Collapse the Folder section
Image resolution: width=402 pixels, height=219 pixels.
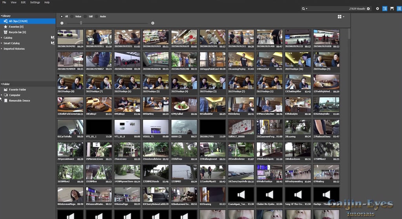coord(1,84)
